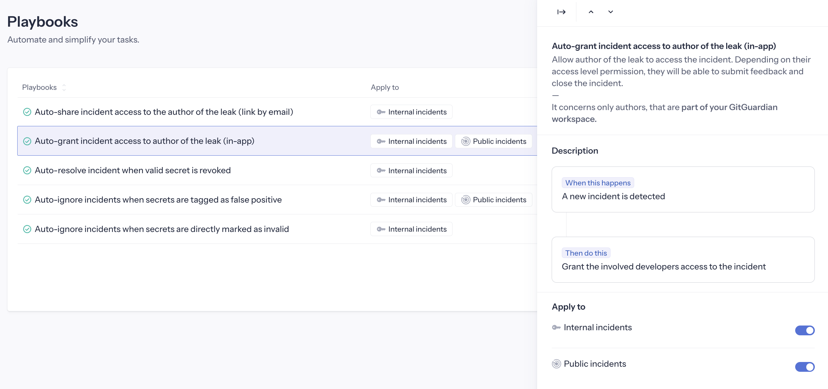Screen dimensions: 828x389
Task: Select the Then do this label
Action: pos(586,253)
